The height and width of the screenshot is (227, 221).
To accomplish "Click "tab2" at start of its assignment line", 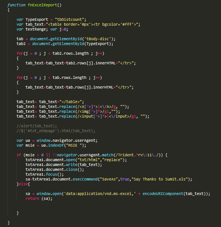I will (x=21, y=44).
